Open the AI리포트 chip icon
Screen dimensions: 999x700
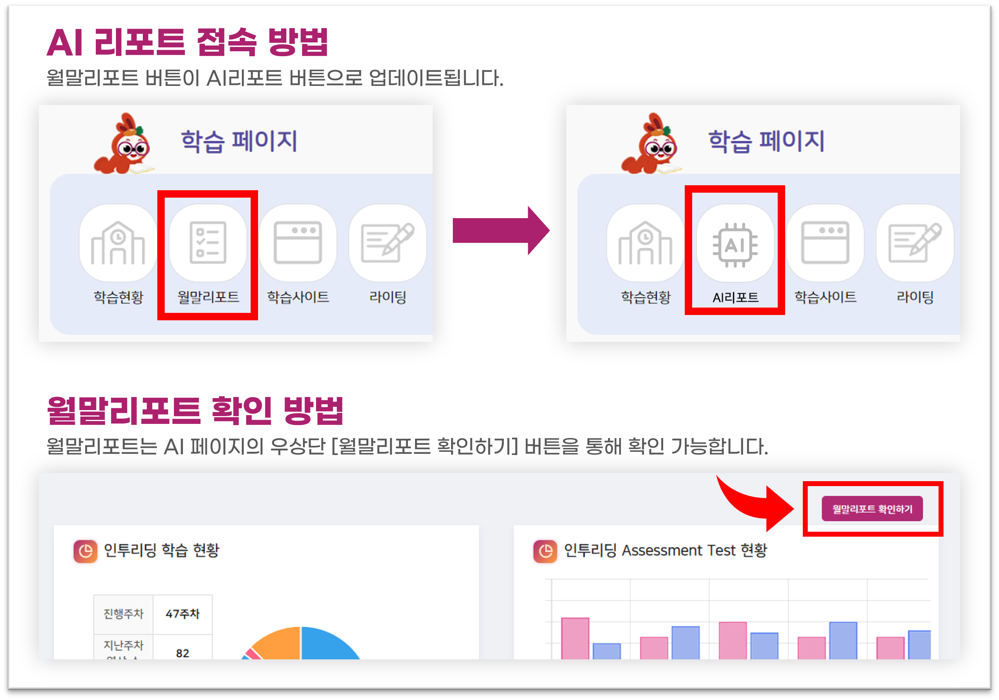735,245
